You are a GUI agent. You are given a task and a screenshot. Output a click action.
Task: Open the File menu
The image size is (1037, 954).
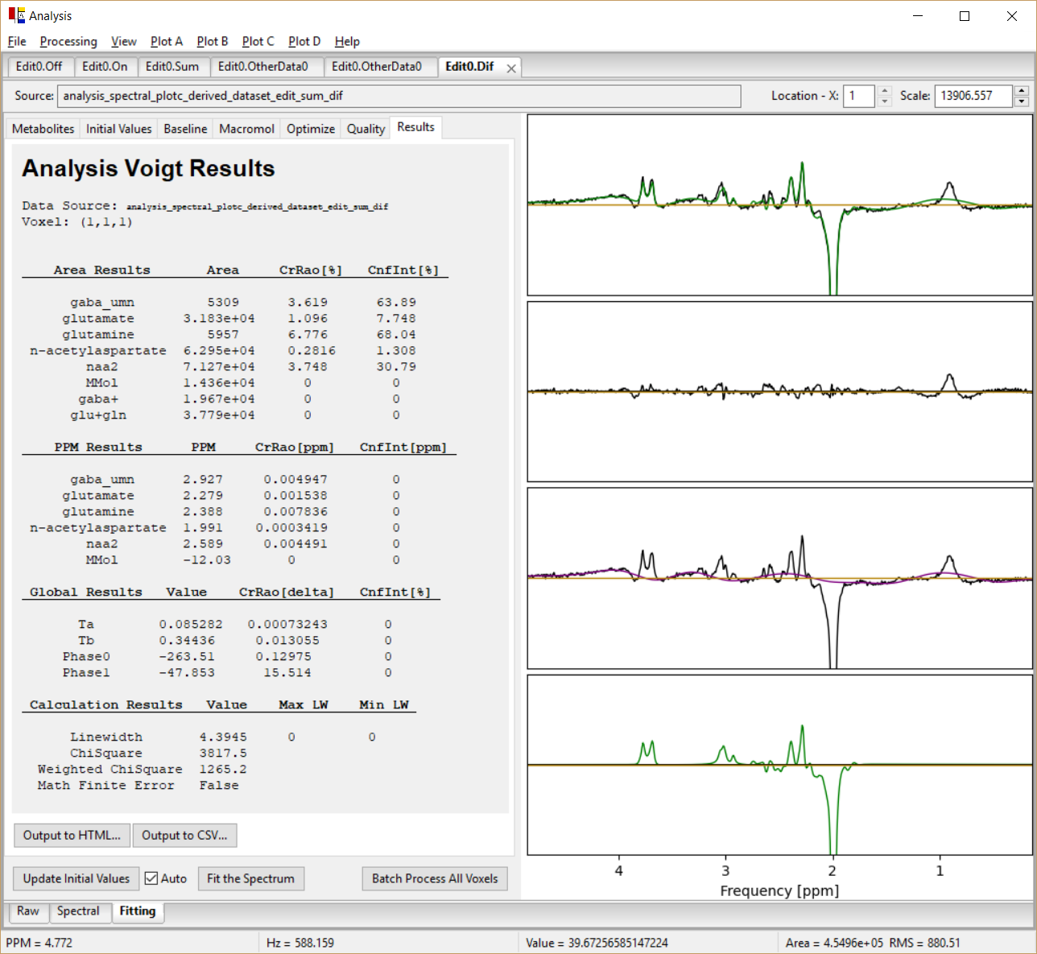pyautogui.click(x=16, y=41)
